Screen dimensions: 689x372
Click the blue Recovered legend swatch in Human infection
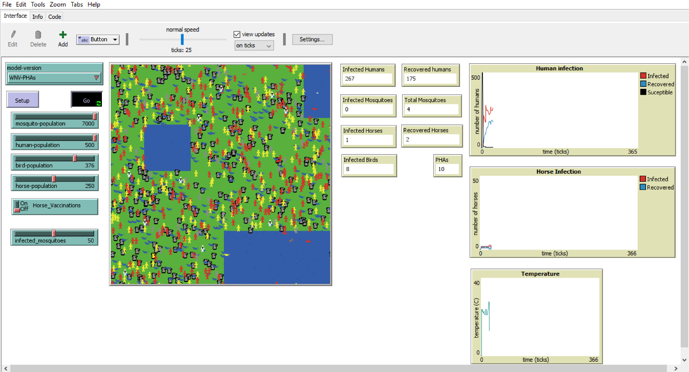643,84
